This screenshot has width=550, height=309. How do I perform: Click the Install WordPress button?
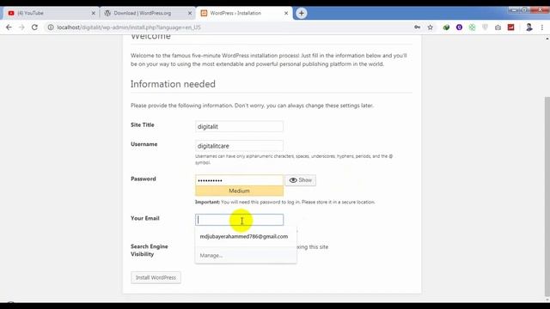156,277
